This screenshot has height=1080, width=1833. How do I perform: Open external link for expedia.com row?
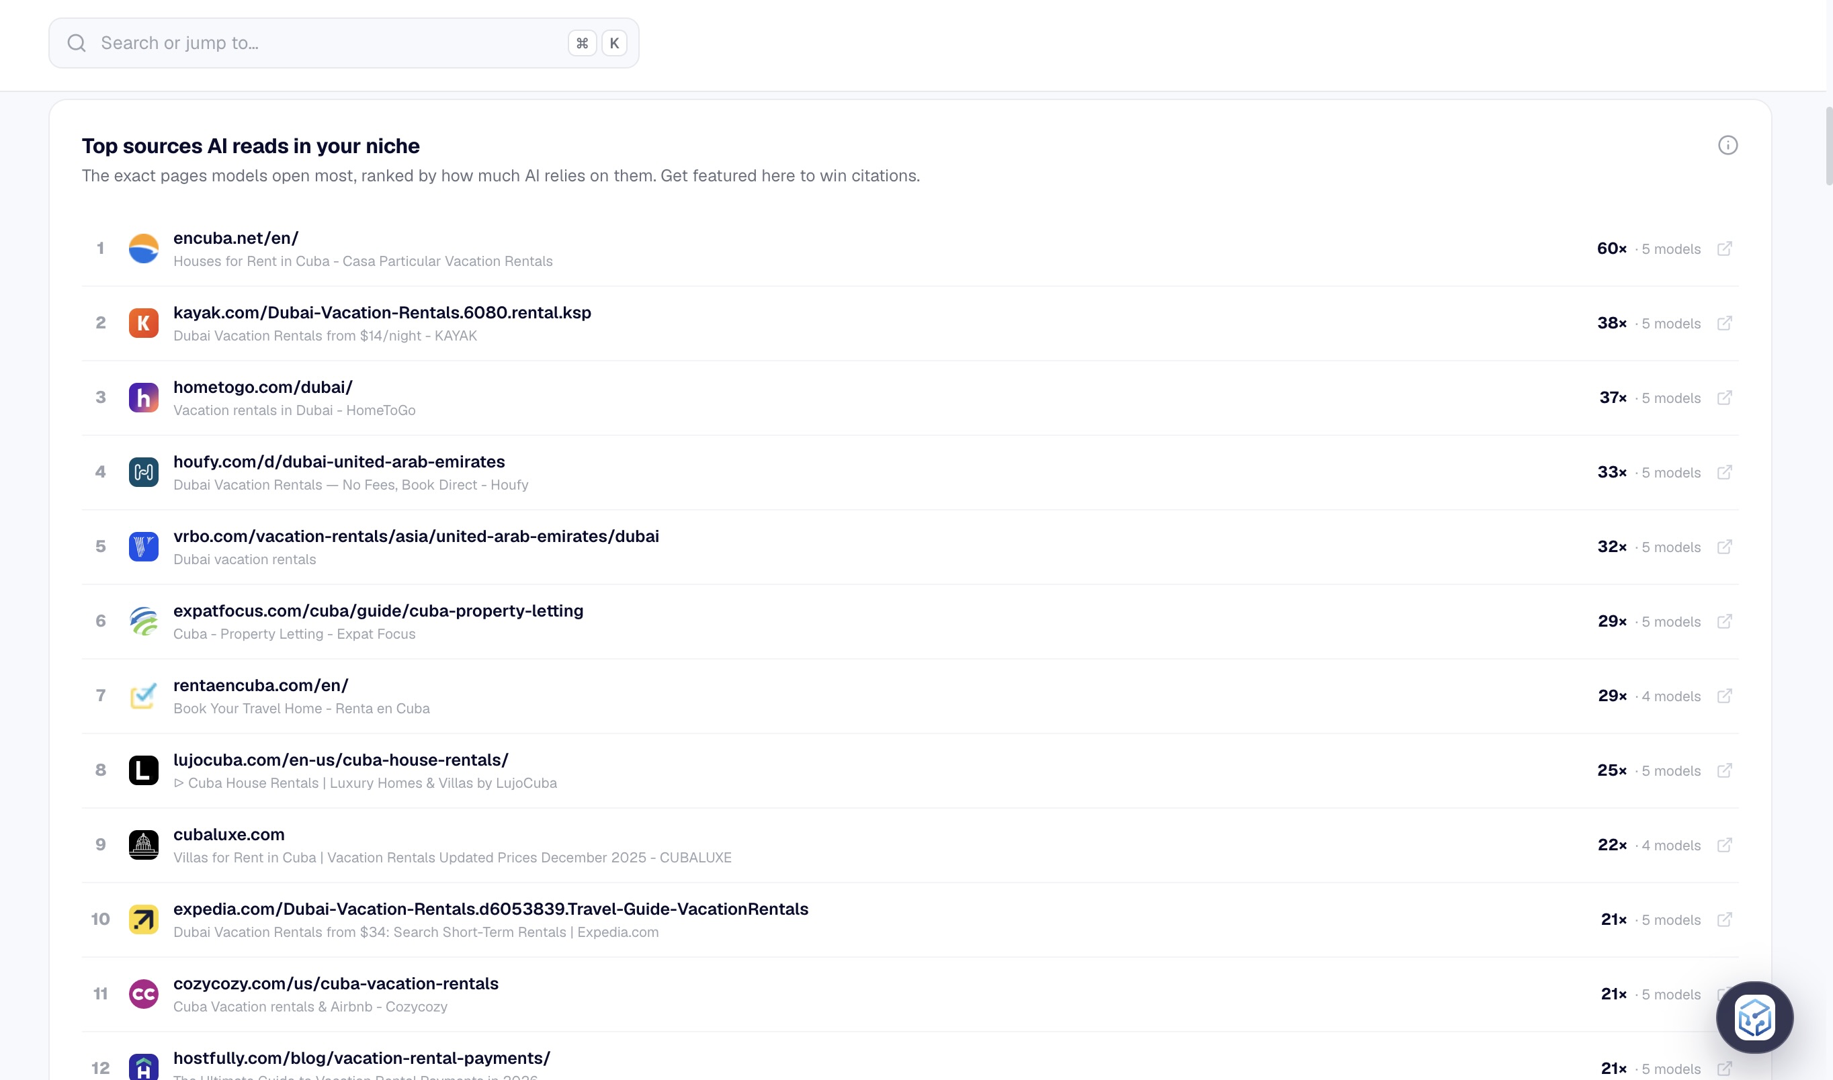point(1725,920)
